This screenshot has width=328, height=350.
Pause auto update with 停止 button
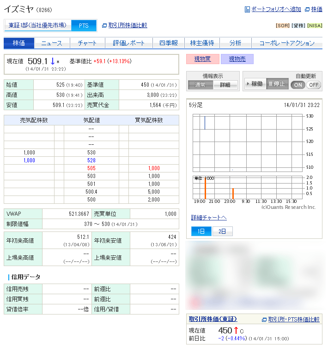[277, 84]
